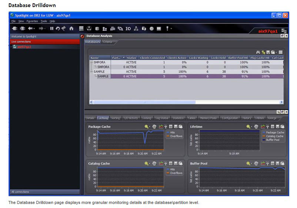Open the Tools menu
The width and height of the screenshot is (297, 208).
(44, 21)
